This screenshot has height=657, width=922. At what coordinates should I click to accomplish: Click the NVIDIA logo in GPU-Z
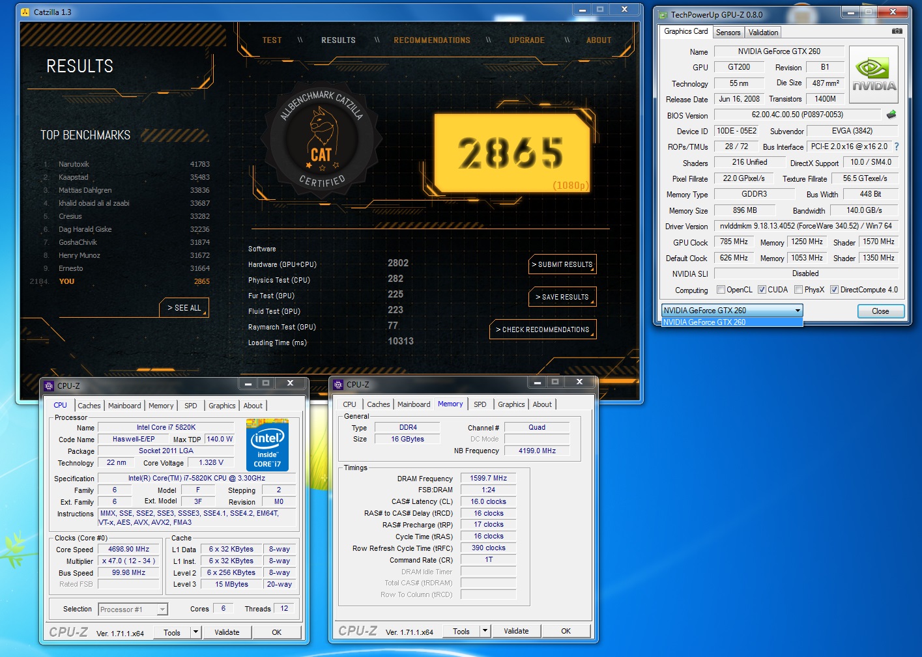tap(874, 75)
